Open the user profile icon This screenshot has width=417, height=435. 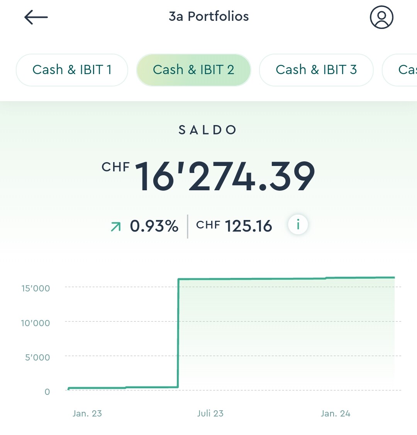[381, 17]
